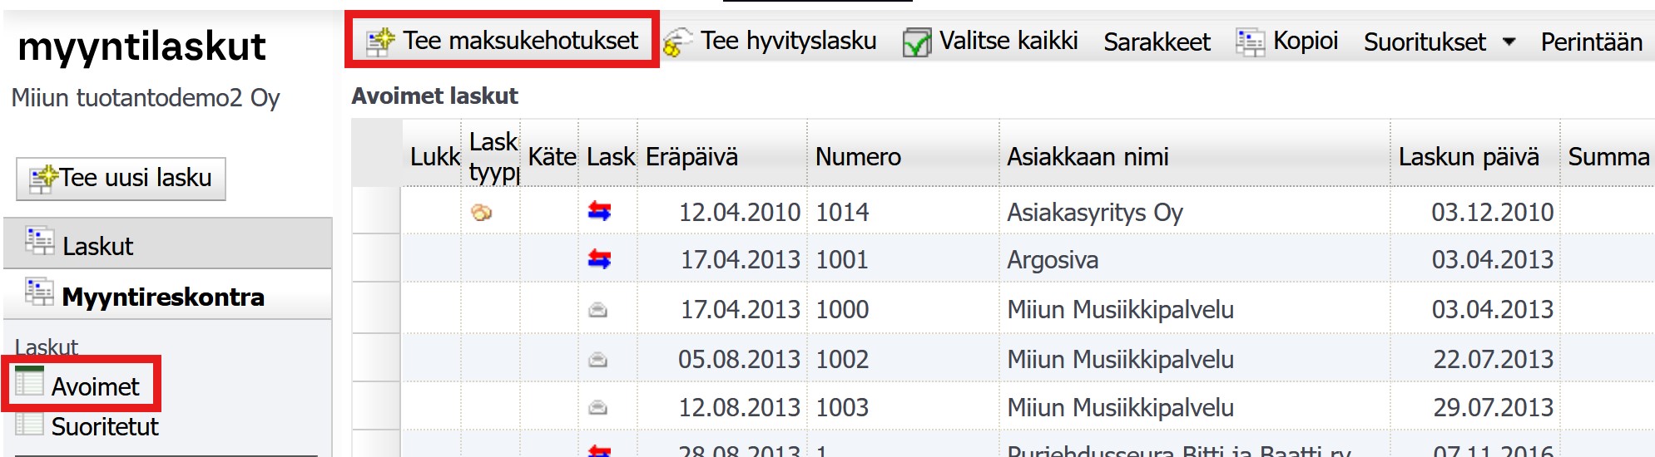Click the red-blue arrows icon in row 1001
Screen dimensions: 1655x457
click(599, 259)
